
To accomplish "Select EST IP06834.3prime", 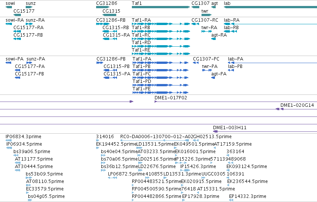I will click(23, 137).
